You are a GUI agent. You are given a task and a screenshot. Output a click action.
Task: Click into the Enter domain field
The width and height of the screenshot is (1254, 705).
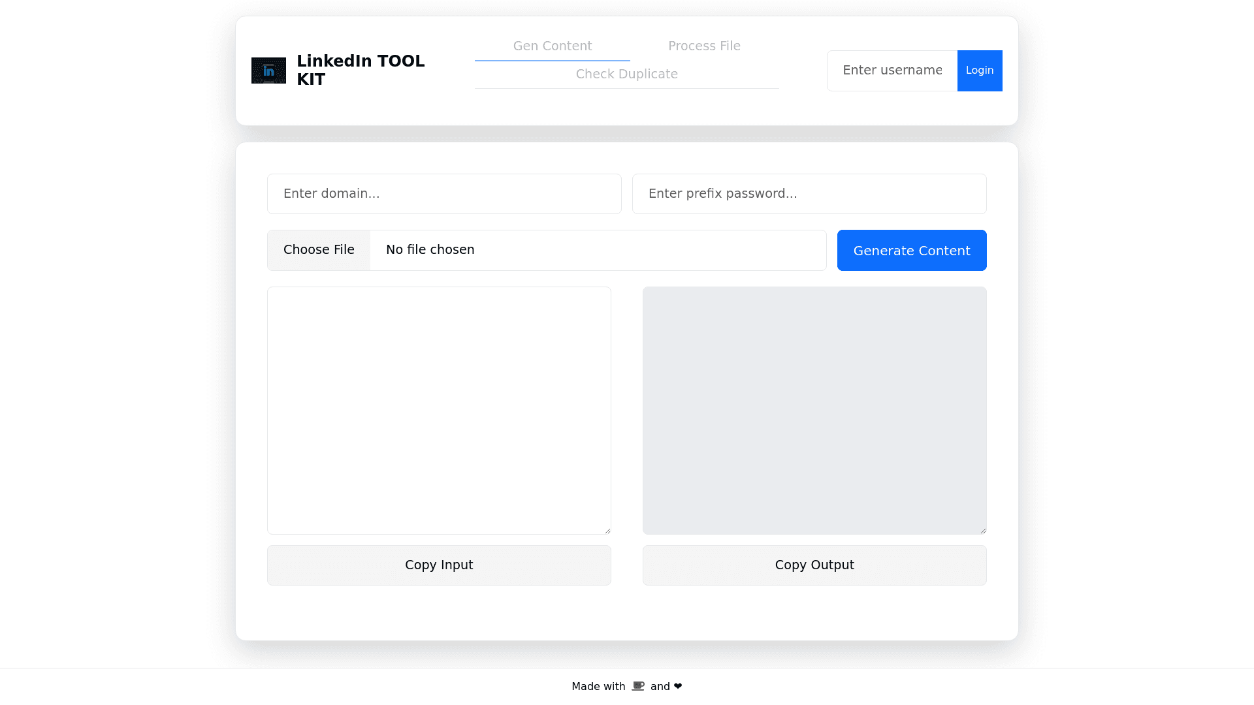(444, 194)
